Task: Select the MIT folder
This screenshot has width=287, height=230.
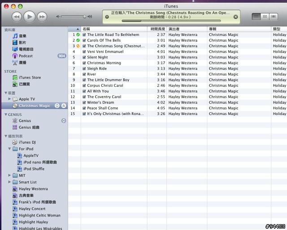Action: point(22,176)
